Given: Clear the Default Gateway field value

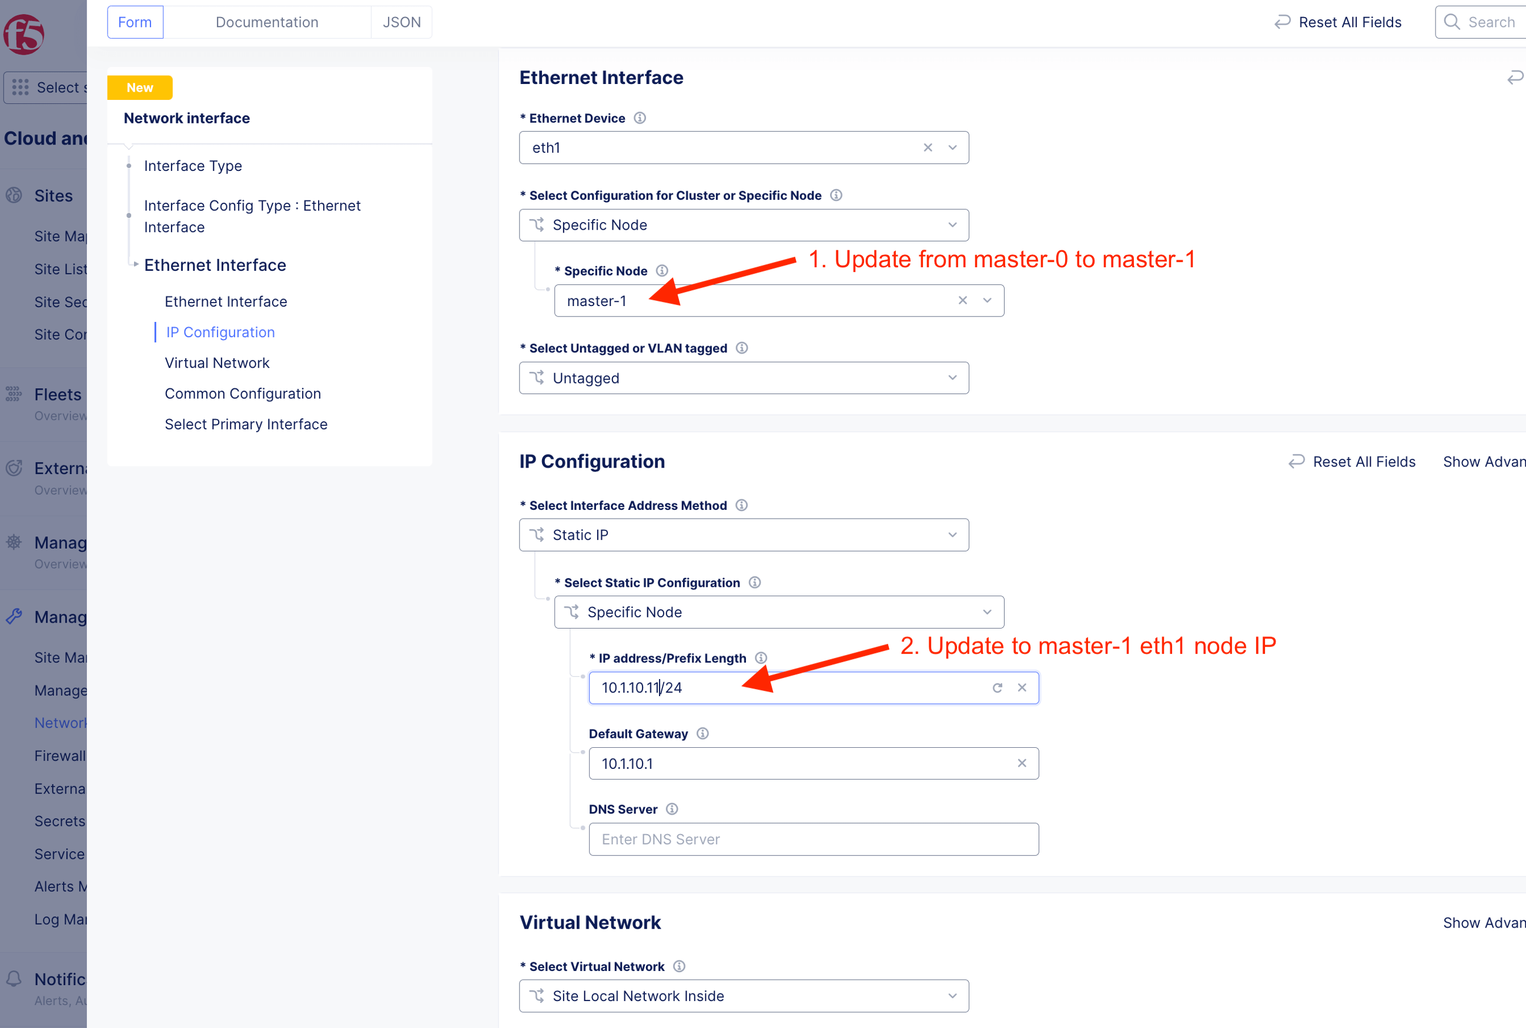Looking at the screenshot, I should coord(1022,763).
